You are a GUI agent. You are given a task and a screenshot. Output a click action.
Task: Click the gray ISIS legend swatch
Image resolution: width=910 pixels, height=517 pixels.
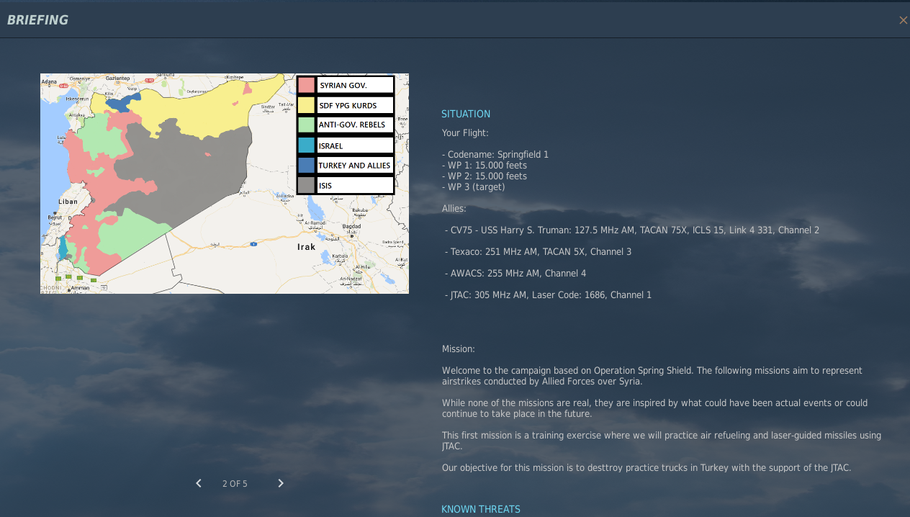[x=307, y=185]
